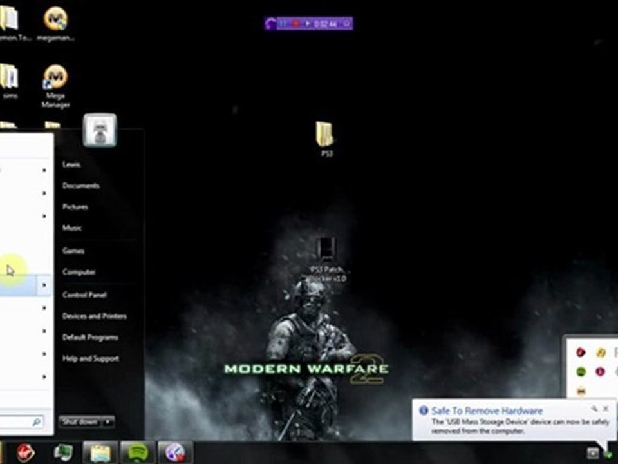The height and width of the screenshot is (464, 618).
Task: Expand the first program's submenu arrow
Action: 44,170
